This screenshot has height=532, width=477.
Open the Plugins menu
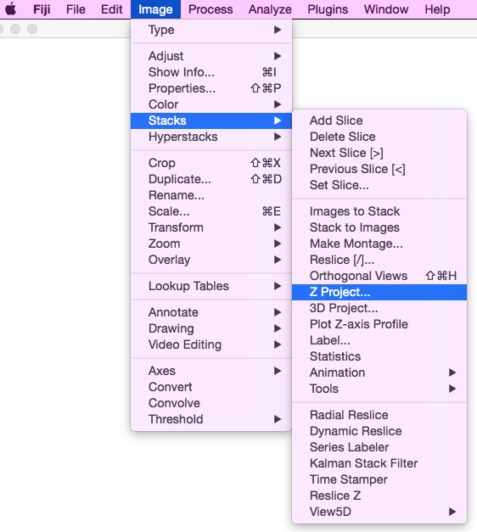[x=328, y=9]
